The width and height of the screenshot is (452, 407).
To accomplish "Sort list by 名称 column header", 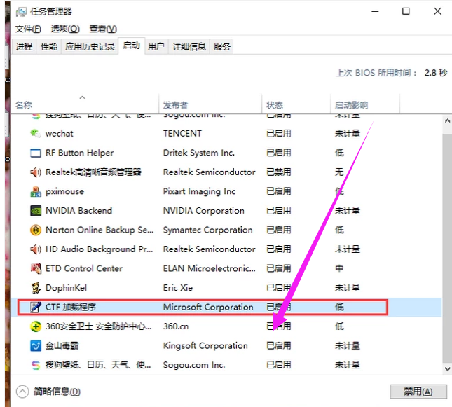I will pyautogui.click(x=24, y=105).
